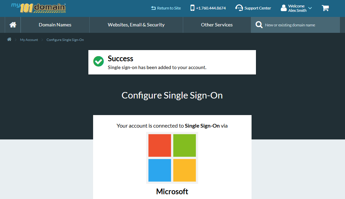Click the Return to Site link
This screenshot has width=345, height=199.
pyautogui.click(x=166, y=8)
